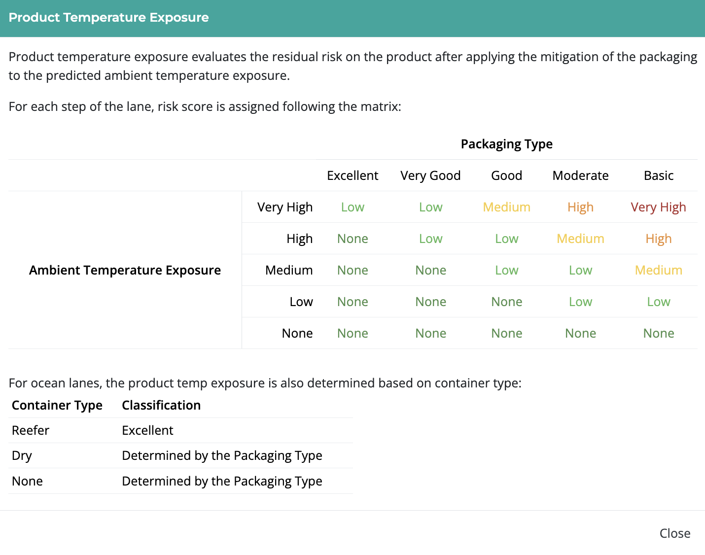The image size is (705, 555).
Task: Select the Excellent column header
Action: click(352, 175)
